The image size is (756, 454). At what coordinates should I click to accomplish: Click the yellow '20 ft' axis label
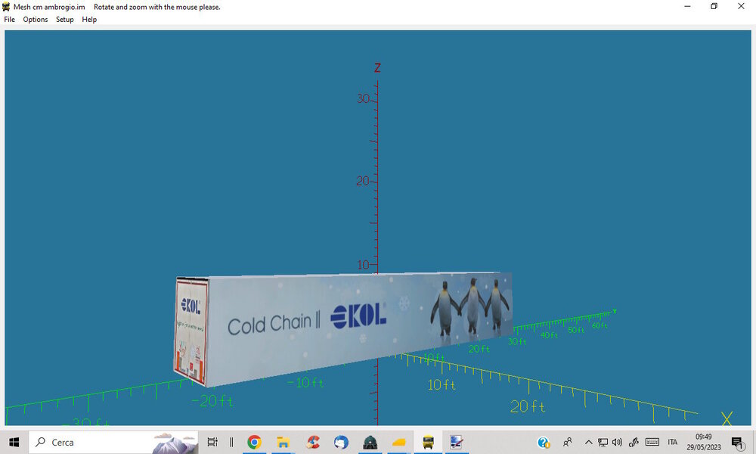[528, 407]
